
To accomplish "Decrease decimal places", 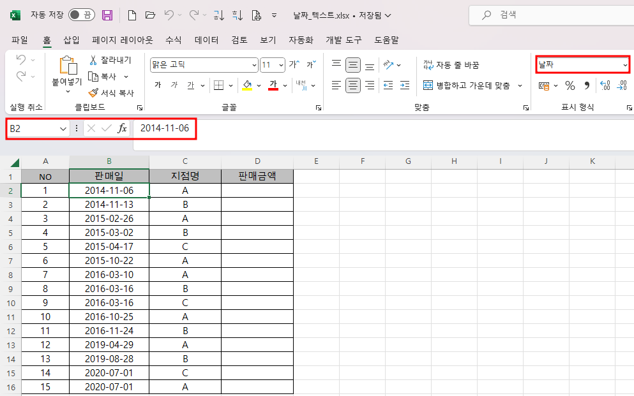I will pyautogui.click(x=623, y=85).
